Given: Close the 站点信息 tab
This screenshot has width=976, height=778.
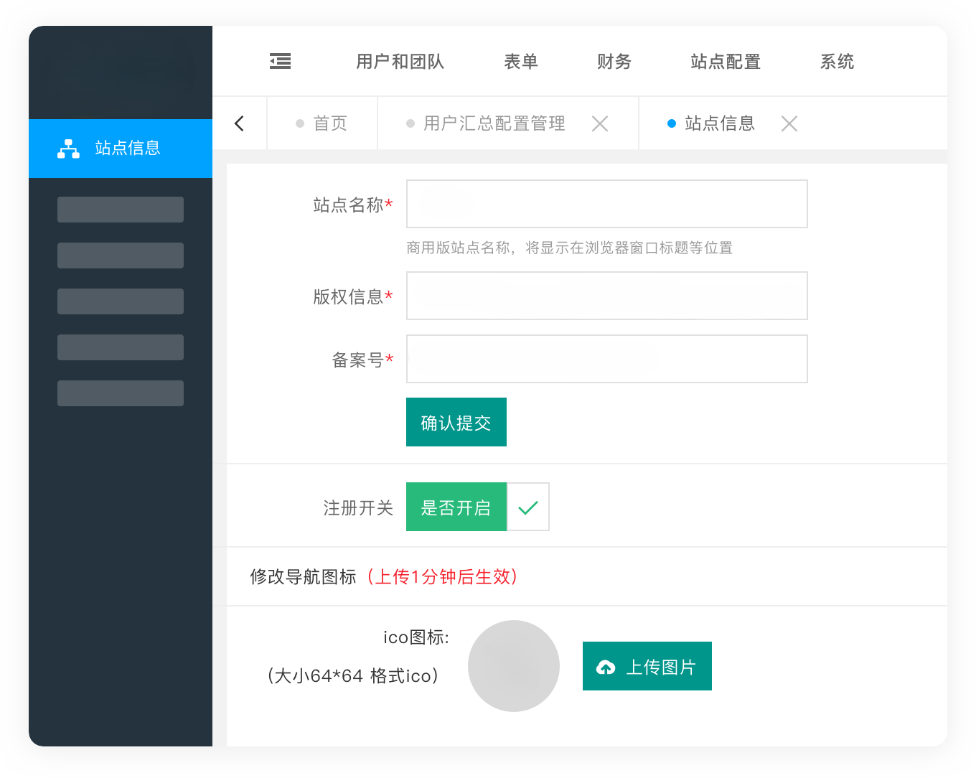Looking at the screenshot, I should (x=789, y=123).
